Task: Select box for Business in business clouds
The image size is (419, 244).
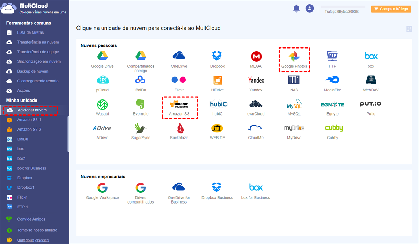Action: 256,187
